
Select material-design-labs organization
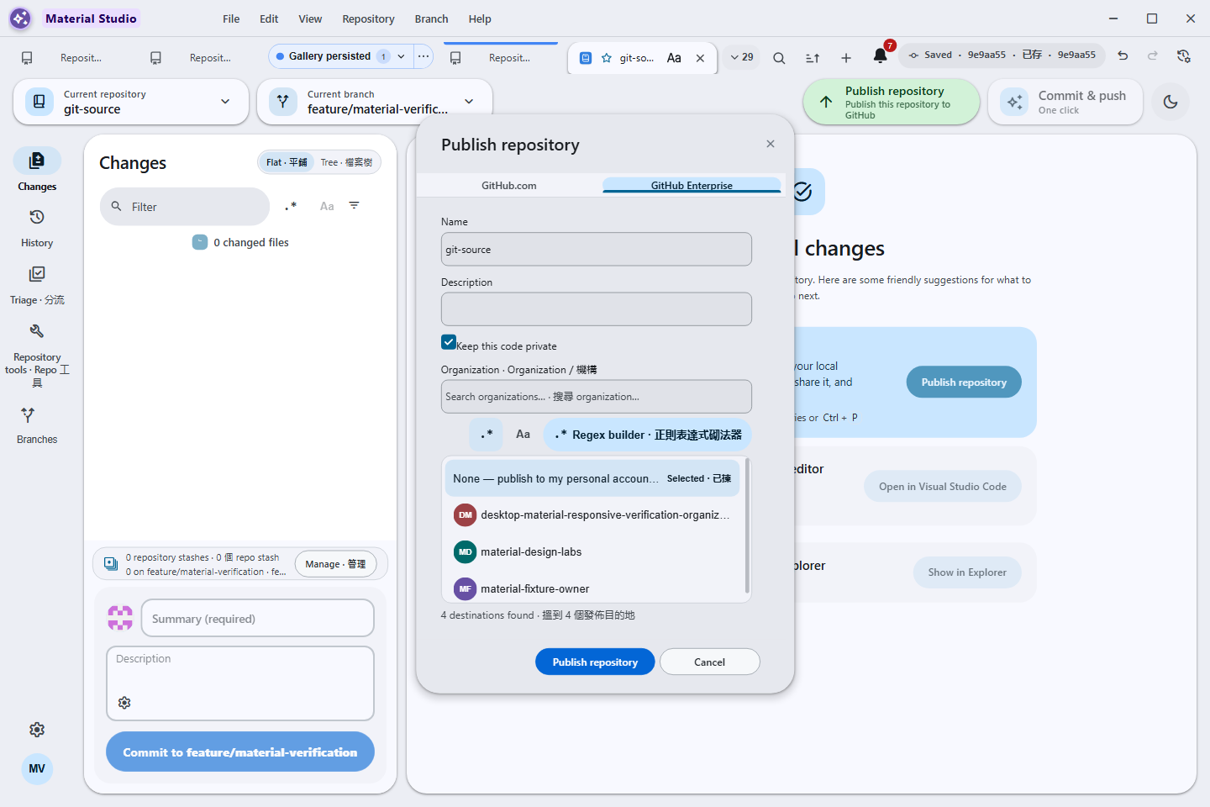point(592,551)
